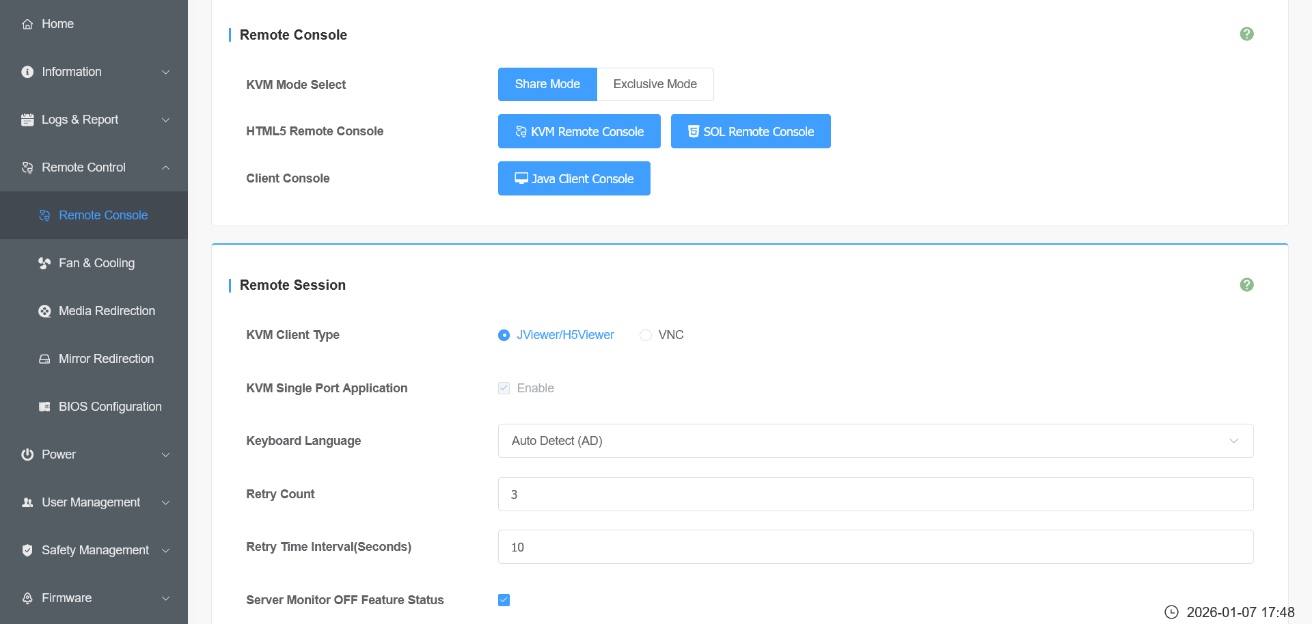Collapse the Remote Control menu chevron
1312x624 pixels.
[165, 167]
